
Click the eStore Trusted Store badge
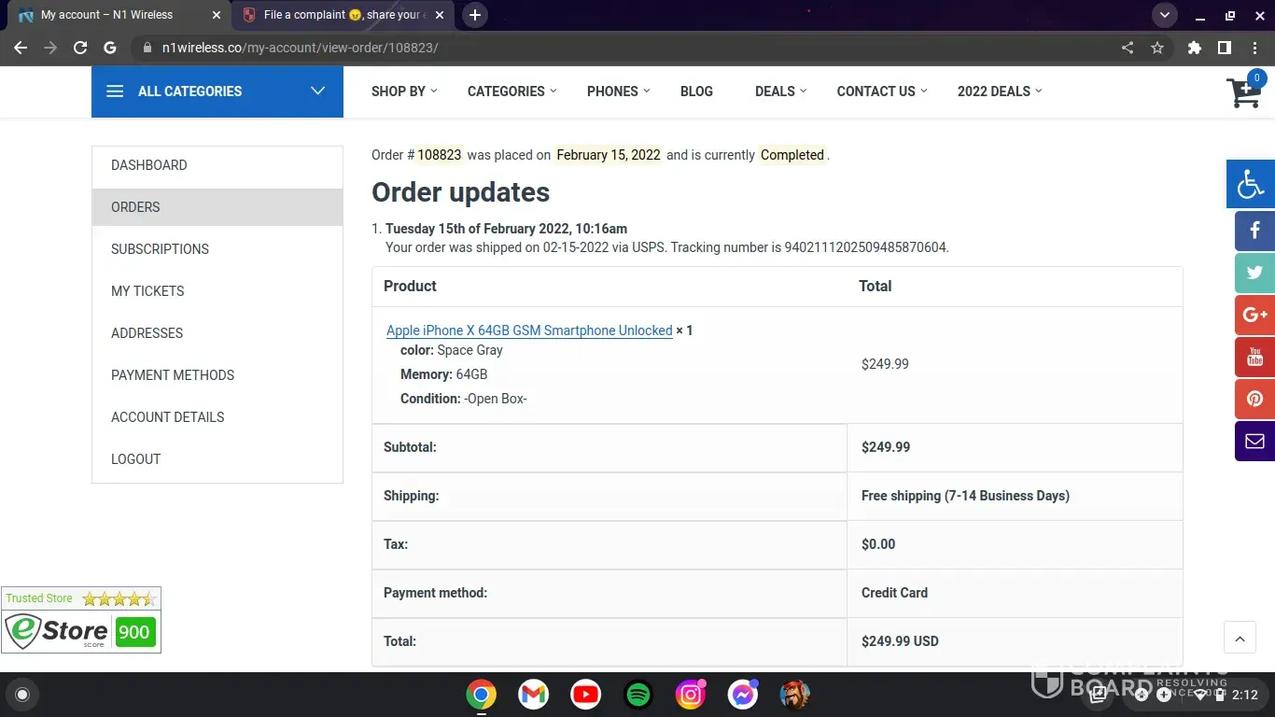coord(81,620)
